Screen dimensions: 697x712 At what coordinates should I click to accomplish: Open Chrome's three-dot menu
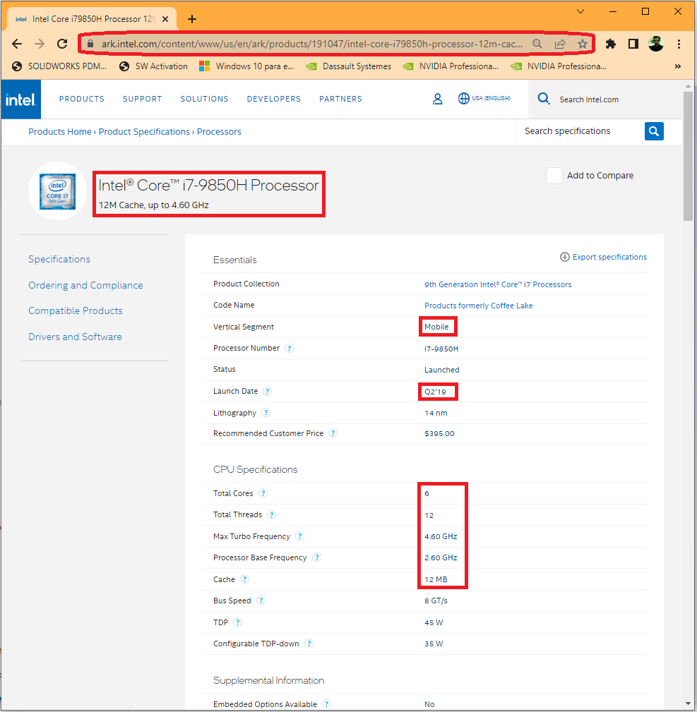tap(679, 44)
